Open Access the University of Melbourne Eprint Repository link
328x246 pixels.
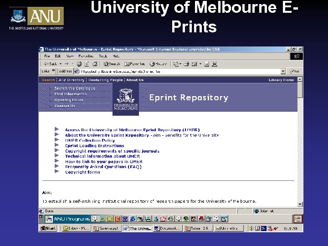tap(133, 130)
